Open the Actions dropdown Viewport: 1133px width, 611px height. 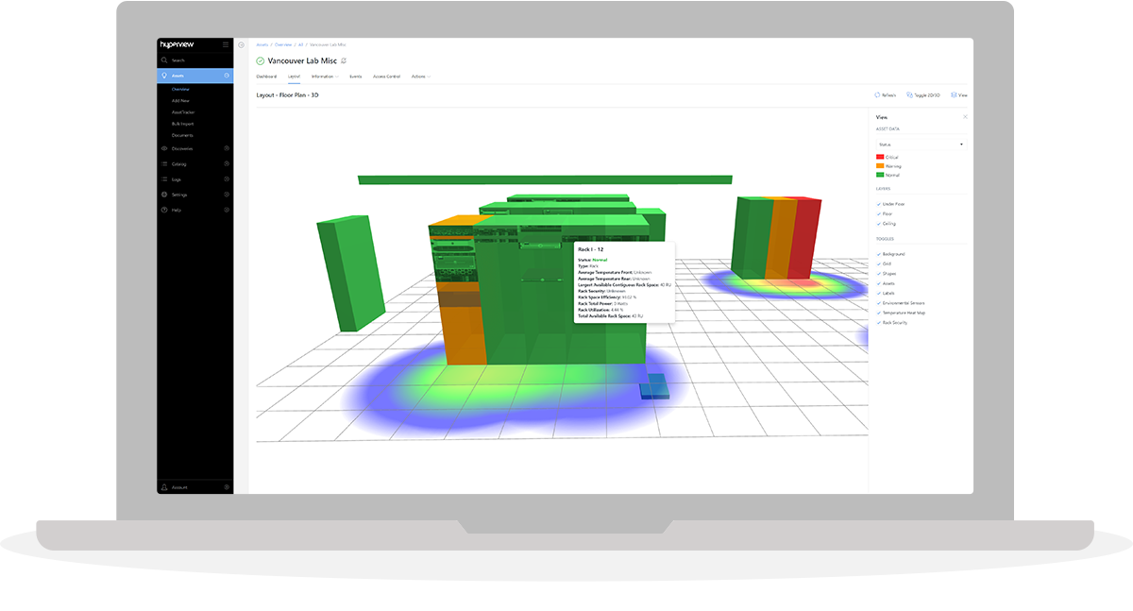(x=419, y=76)
